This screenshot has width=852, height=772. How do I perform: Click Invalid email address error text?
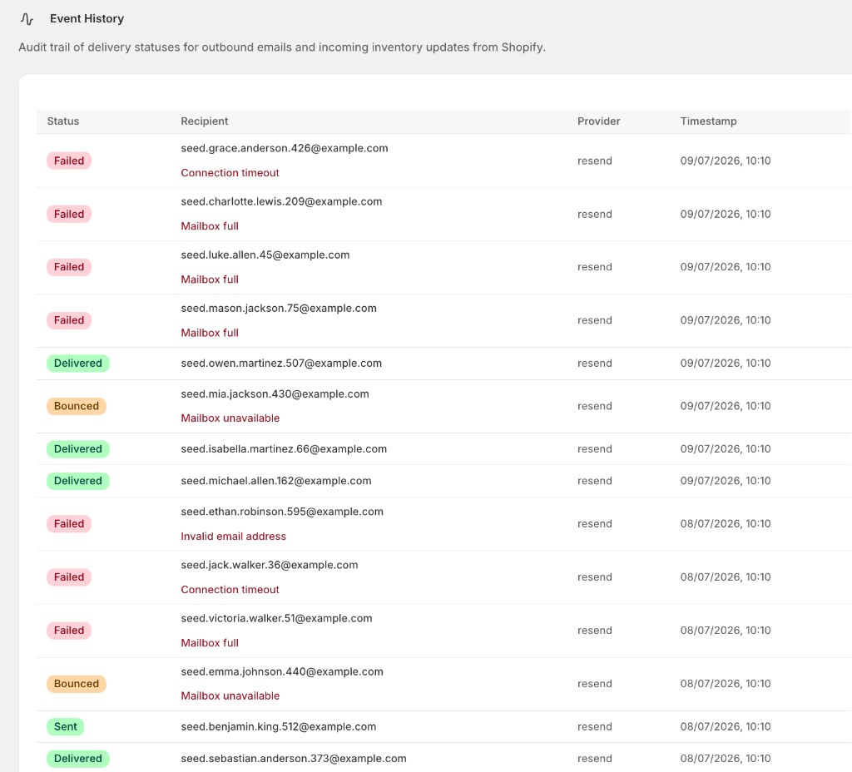(234, 537)
